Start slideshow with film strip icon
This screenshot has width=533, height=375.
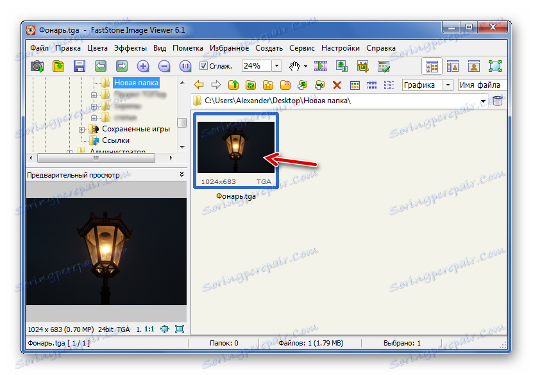coord(321,66)
